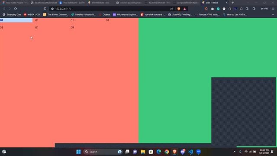Open the Objects bookmark
277x156 pixels.
pos(105,14)
